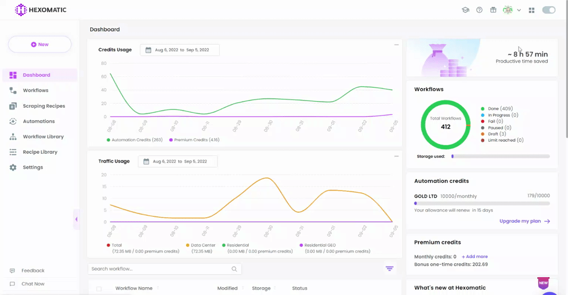Expand the account dropdown chevron
The image size is (568, 295).
click(519, 11)
